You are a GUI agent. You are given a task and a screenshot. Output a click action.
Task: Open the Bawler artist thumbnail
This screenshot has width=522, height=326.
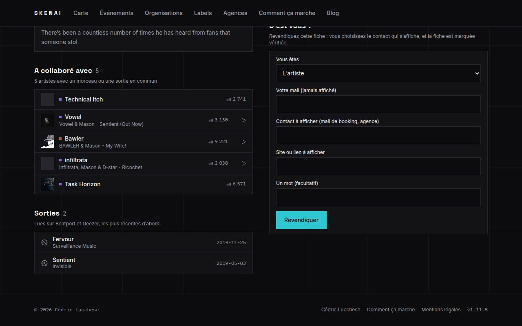click(48, 142)
